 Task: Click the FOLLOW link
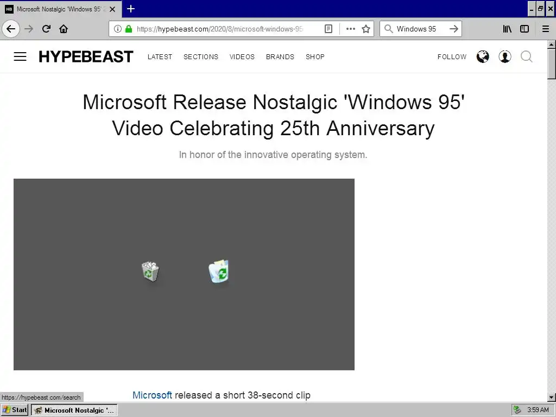click(x=452, y=56)
